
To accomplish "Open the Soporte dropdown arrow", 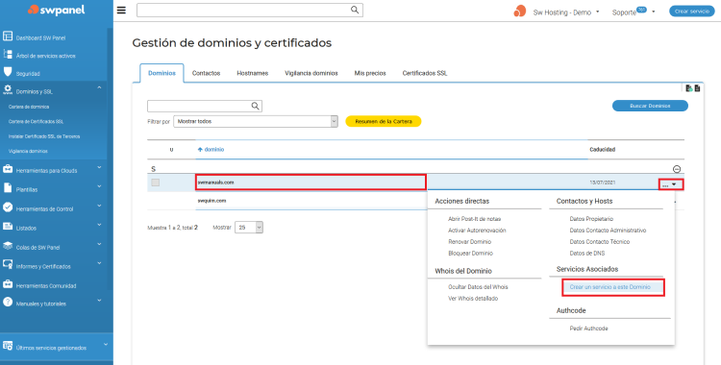I will [654, 12].
